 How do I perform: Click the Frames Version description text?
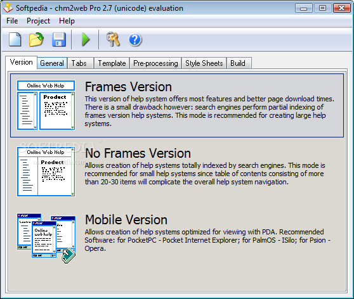coord(209,111)
